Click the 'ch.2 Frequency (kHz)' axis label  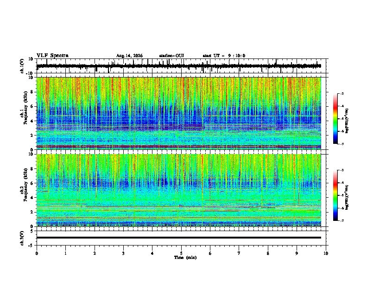click(25, 185)
